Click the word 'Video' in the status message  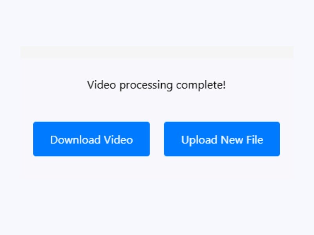tap(102, 85)
